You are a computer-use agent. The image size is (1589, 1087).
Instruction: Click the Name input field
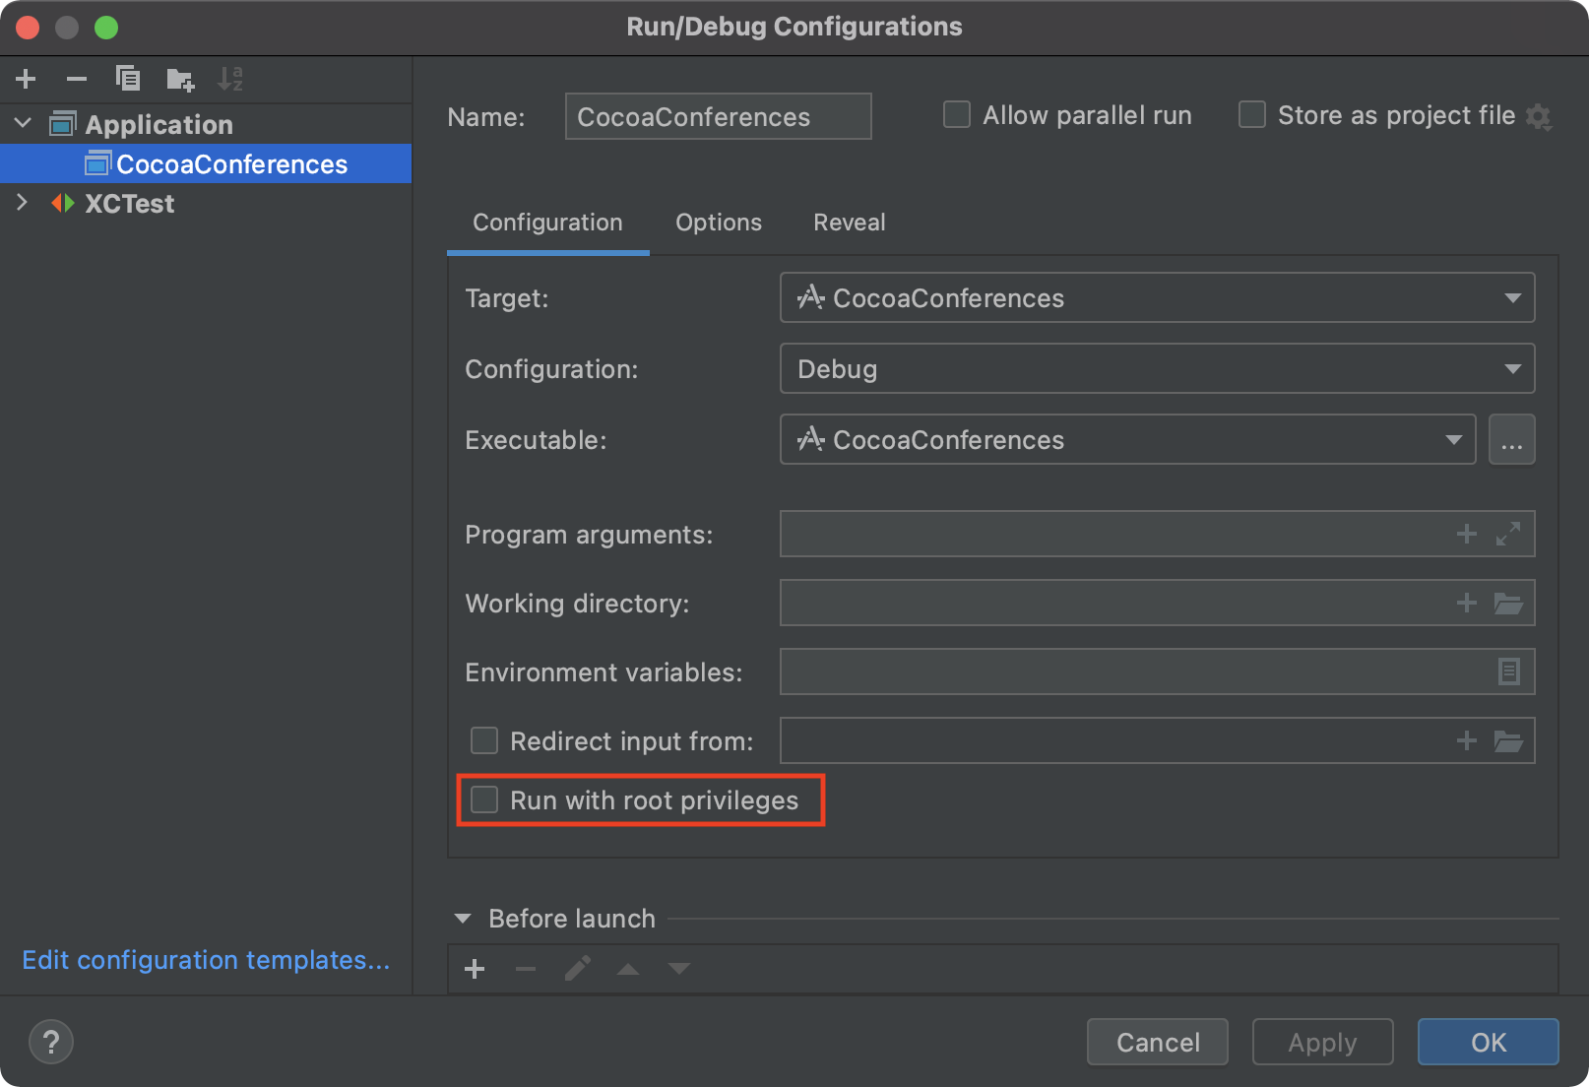[719, 116]
